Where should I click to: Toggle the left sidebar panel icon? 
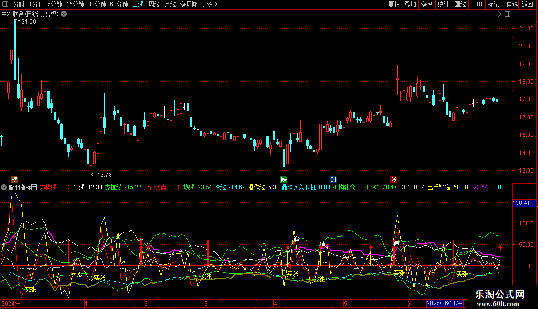tap(5, 4)
